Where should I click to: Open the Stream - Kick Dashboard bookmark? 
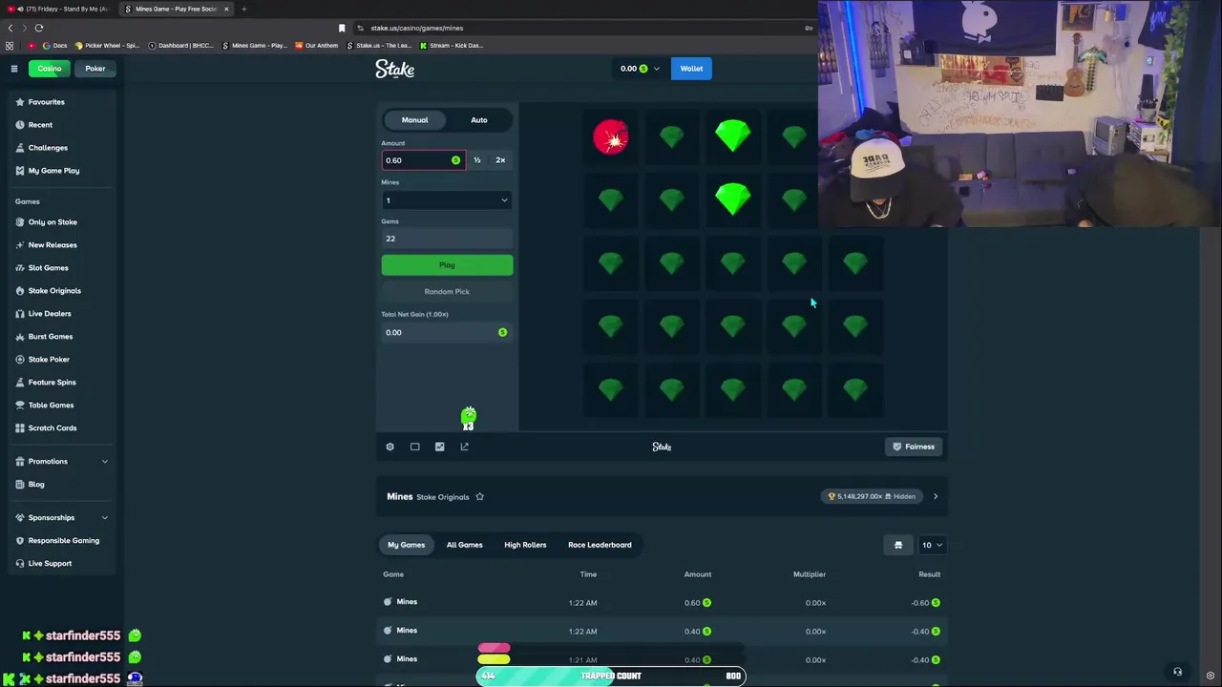(452, 45)
